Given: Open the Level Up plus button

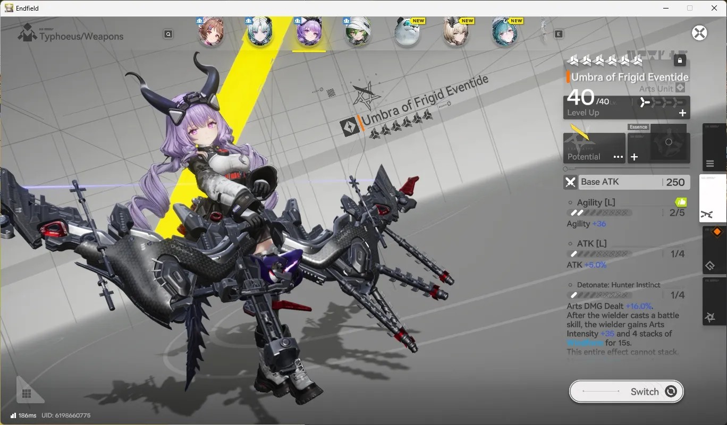Looking at the screenshot, I should pos(682,113).
